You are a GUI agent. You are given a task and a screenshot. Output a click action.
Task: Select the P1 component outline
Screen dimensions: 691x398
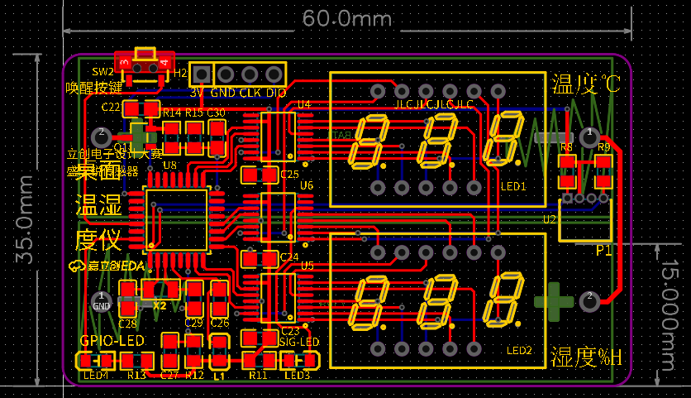point(585,221)
